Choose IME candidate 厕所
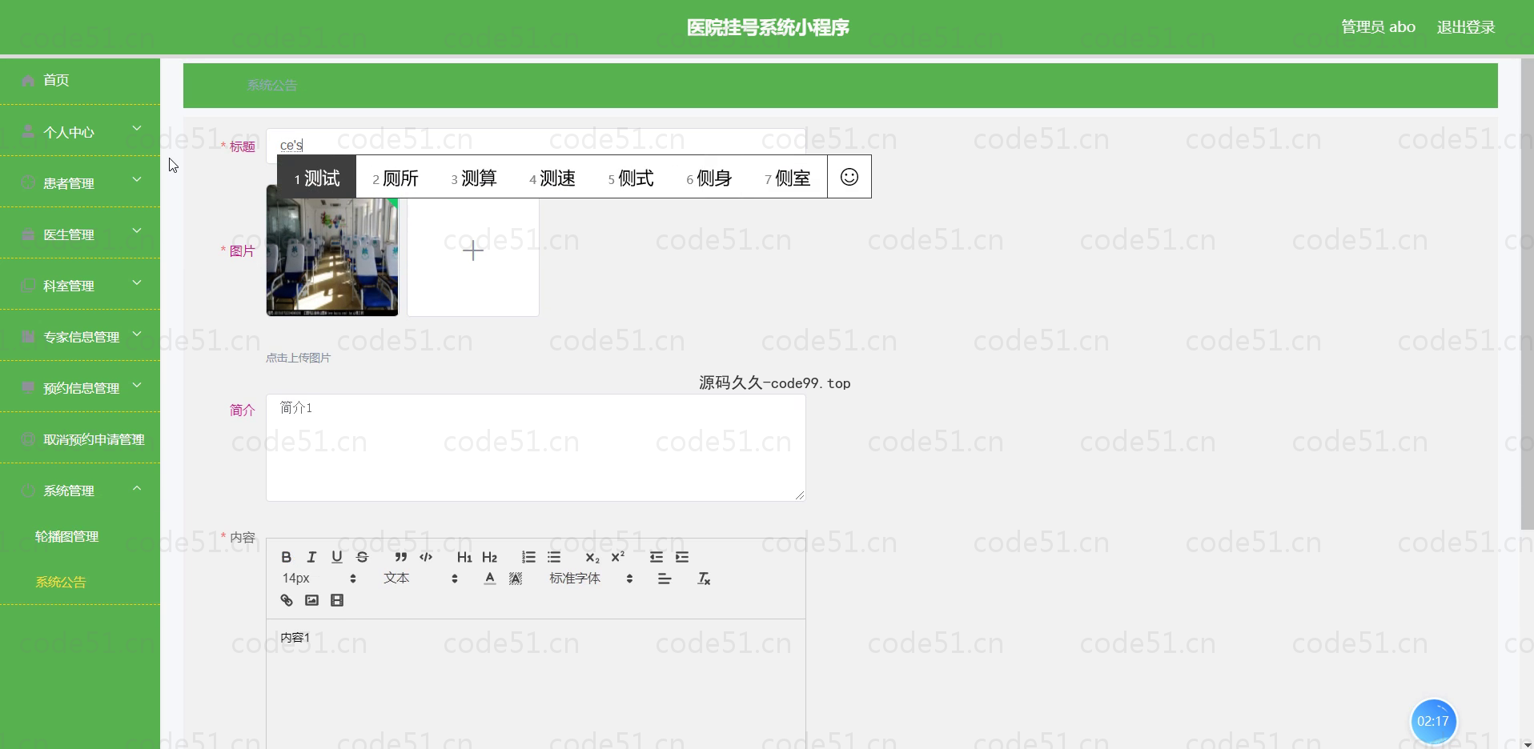 396,178
